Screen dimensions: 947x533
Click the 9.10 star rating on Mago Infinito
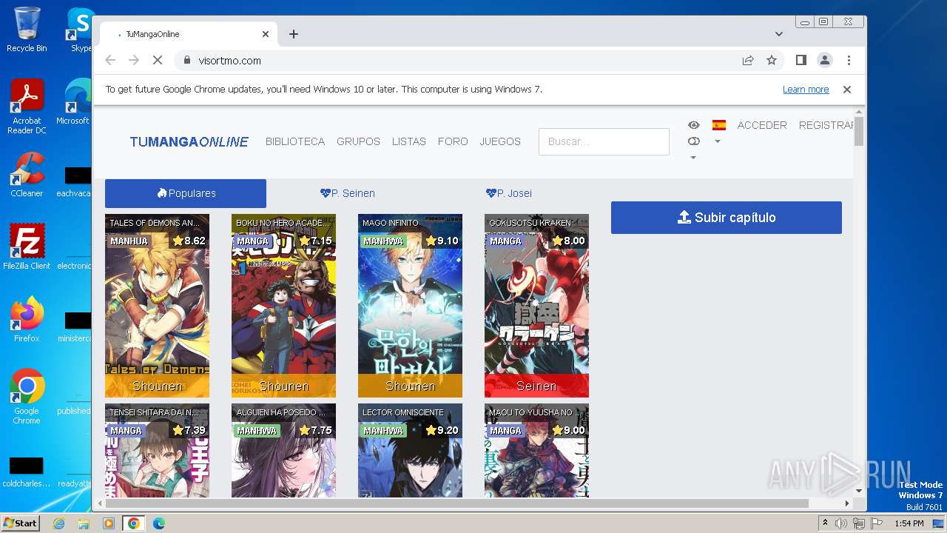coord(442,241)
